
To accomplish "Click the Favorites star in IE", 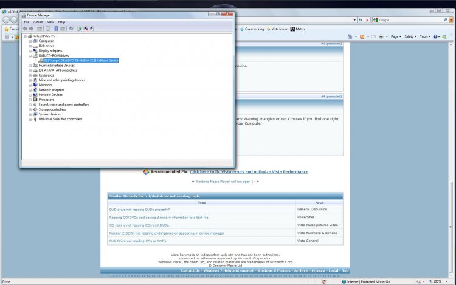I will [x=7, y=29].
